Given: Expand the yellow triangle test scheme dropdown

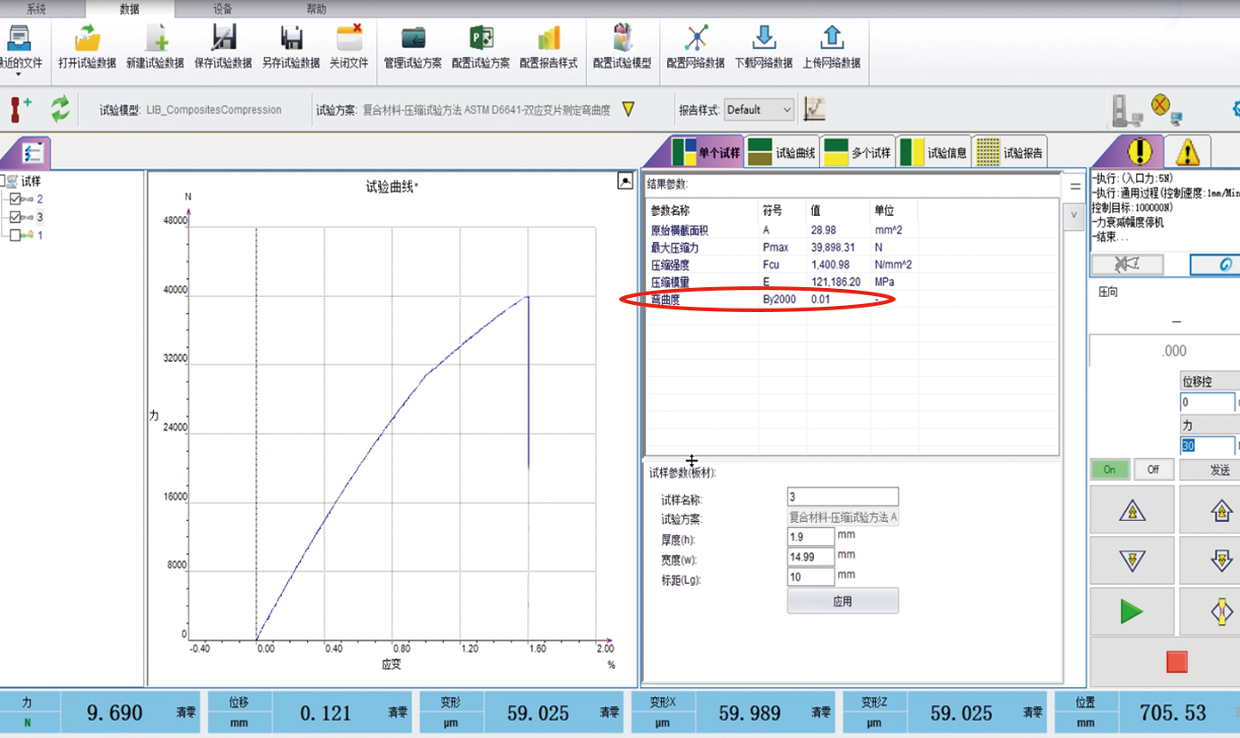Looking at the screenshot, I should click(x=628, y=109).
